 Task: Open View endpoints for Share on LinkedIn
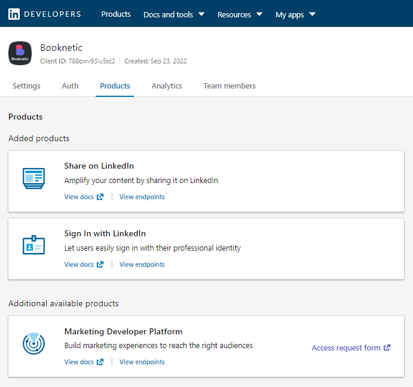142,197
